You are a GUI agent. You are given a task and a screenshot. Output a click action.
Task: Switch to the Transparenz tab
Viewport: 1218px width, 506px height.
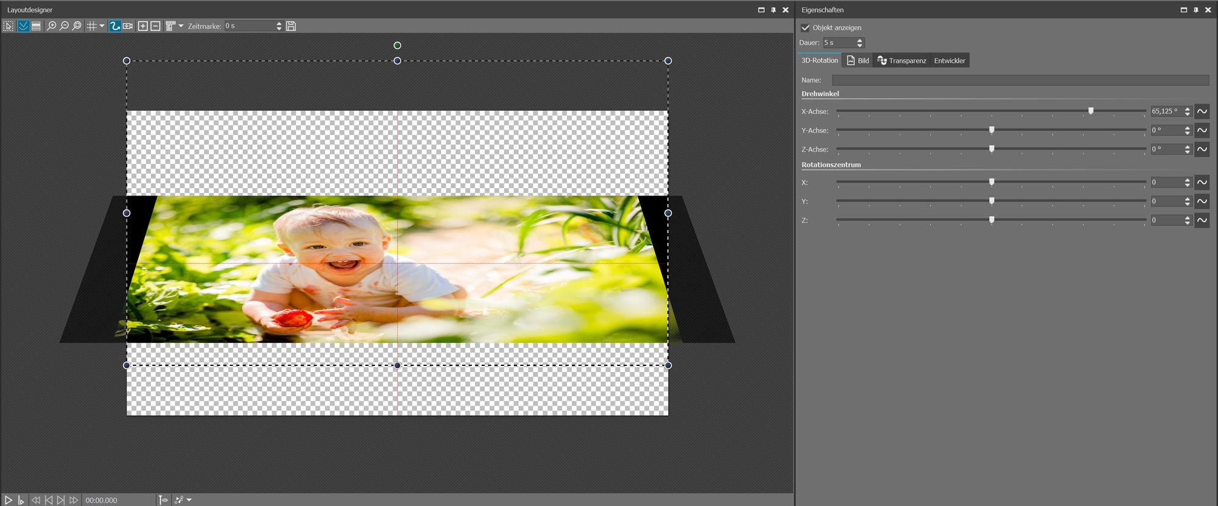click(902, 61)
